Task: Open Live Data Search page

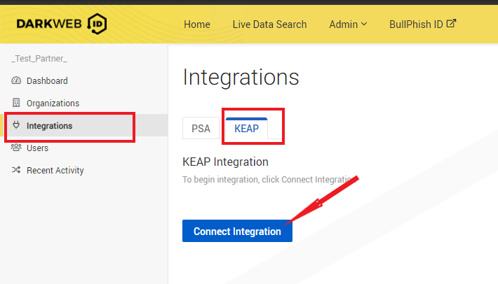Action: coord(269,24)
